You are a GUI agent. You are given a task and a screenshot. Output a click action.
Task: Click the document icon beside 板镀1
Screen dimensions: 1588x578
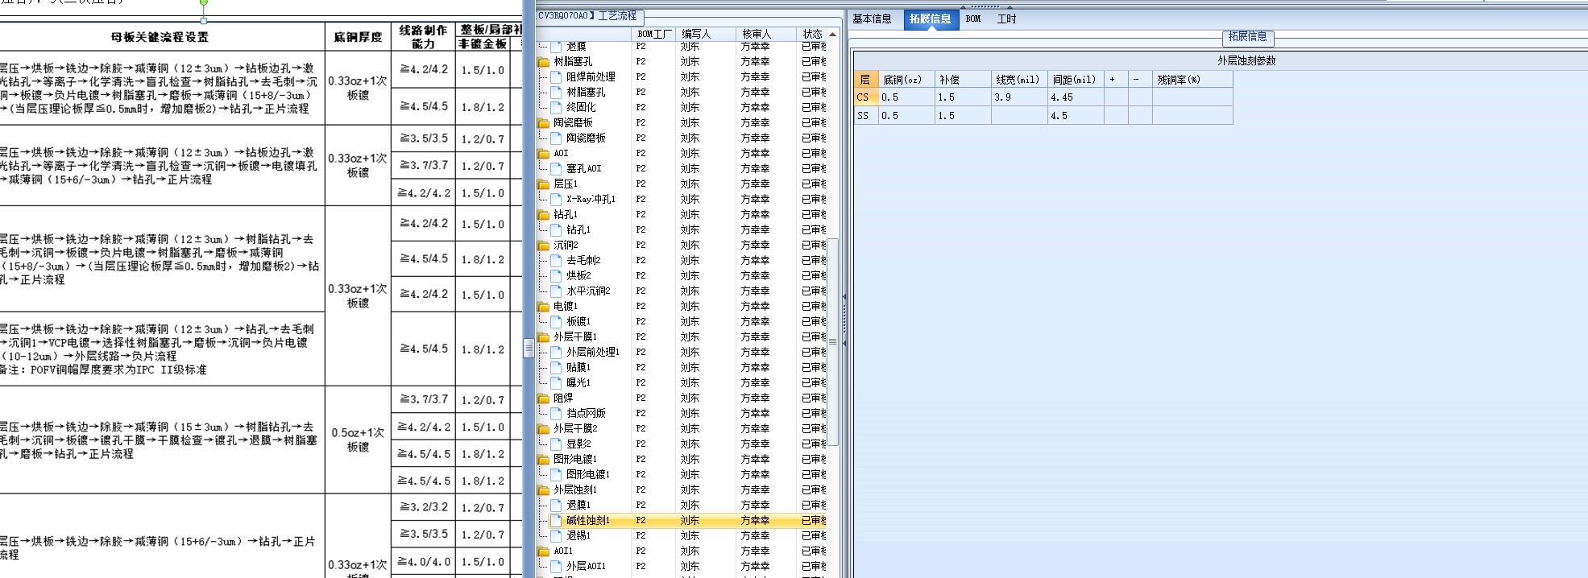556,321
